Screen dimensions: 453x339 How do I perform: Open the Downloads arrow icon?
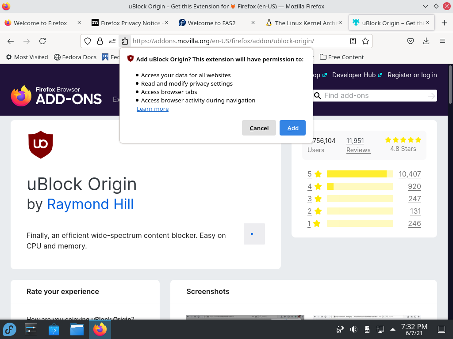tap(426, 41)
